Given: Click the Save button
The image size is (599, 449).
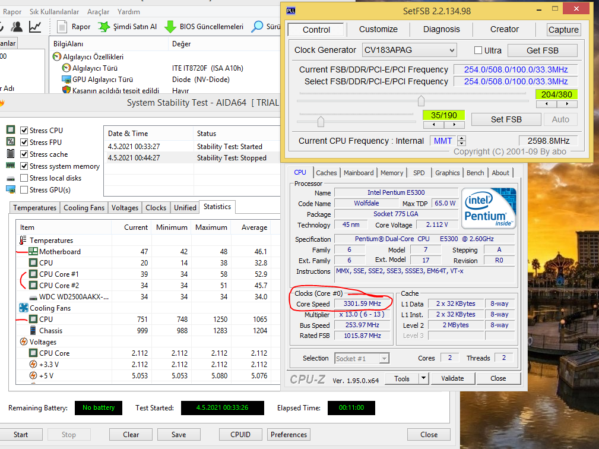Looking at the screenshot, I should 179,435.
